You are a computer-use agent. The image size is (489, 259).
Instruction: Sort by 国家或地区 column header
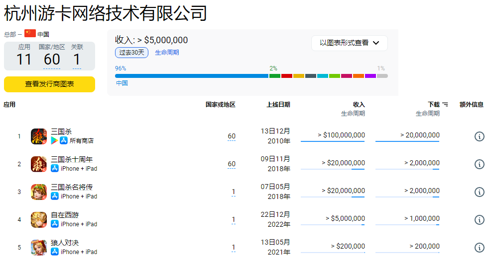pos(221,105)
